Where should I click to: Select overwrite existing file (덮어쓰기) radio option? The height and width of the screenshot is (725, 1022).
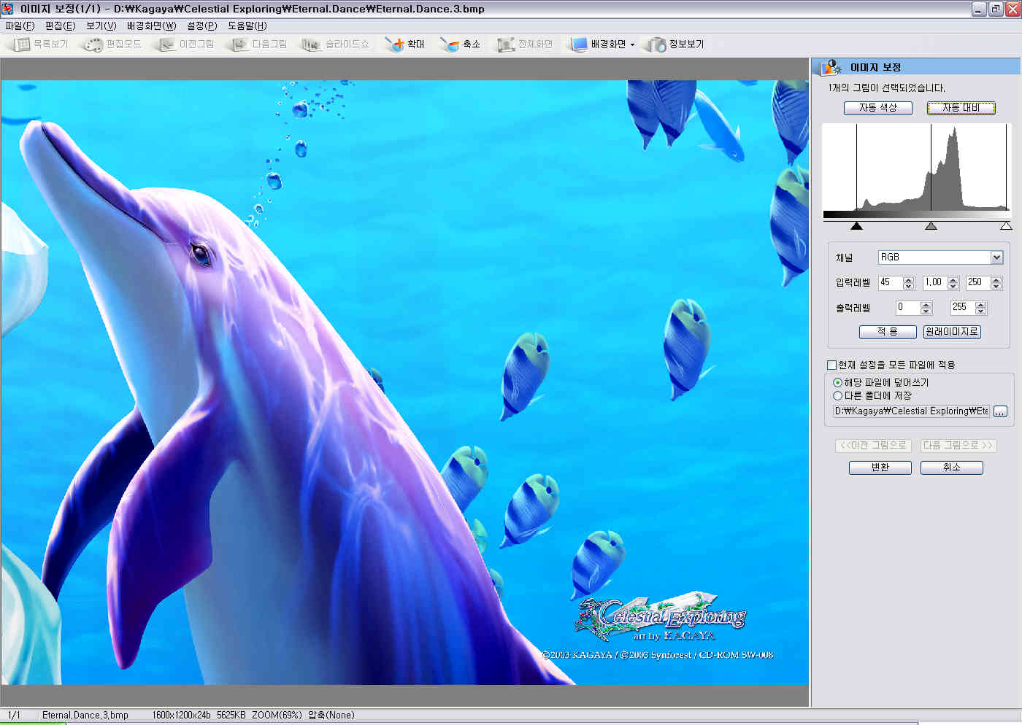click(837, 382)
